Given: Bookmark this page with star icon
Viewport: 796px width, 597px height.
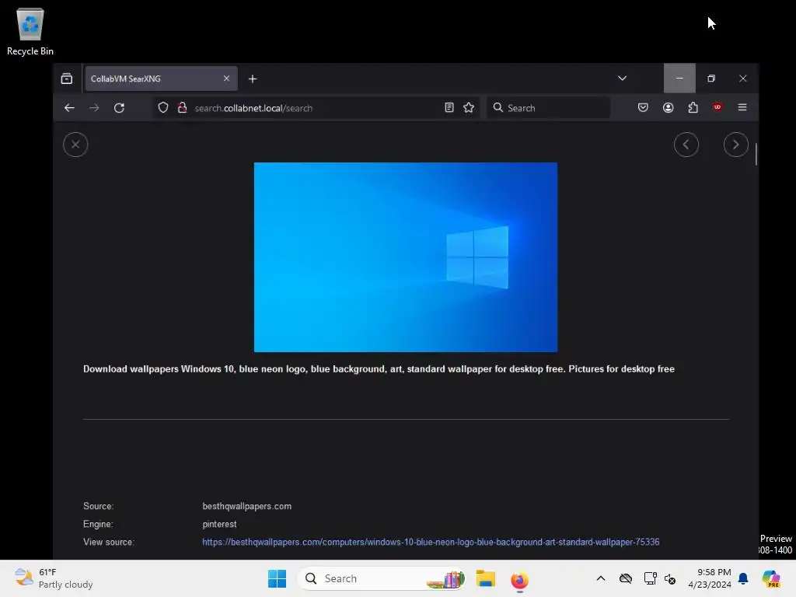Looking at the screenshot, I should click(x=469, y=107).
